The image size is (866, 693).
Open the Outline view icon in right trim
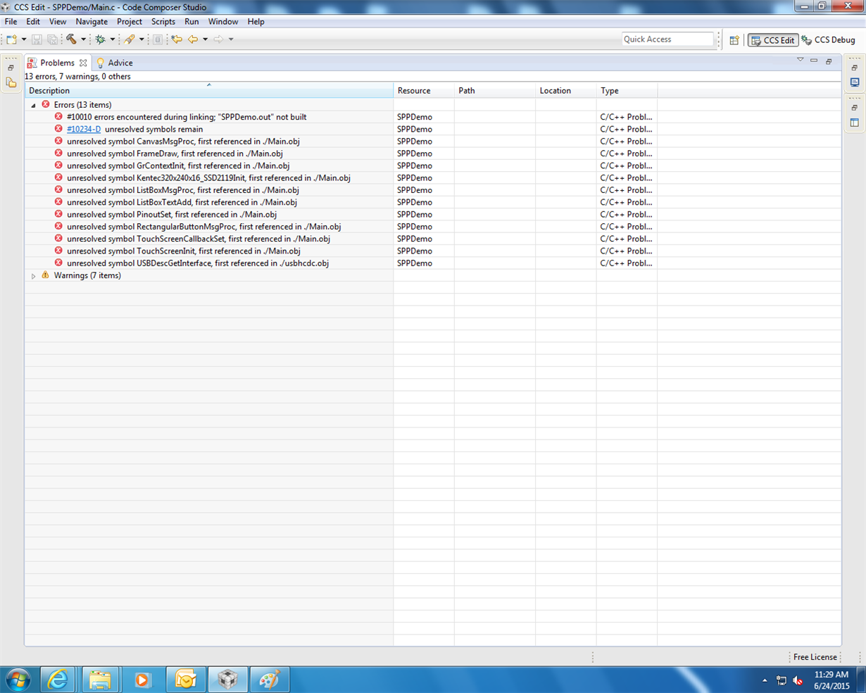[855, 123]
